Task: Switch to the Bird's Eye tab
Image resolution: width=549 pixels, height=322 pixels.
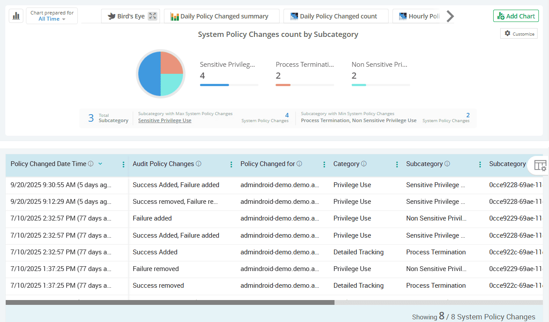Action: [131, 15]
